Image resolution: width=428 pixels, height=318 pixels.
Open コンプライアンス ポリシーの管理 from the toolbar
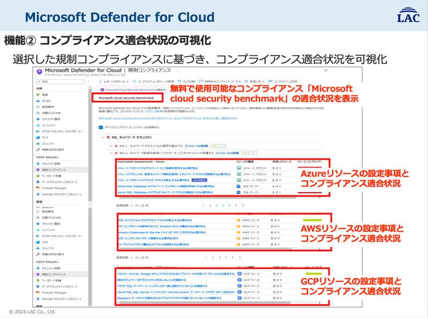click(154, 81)
